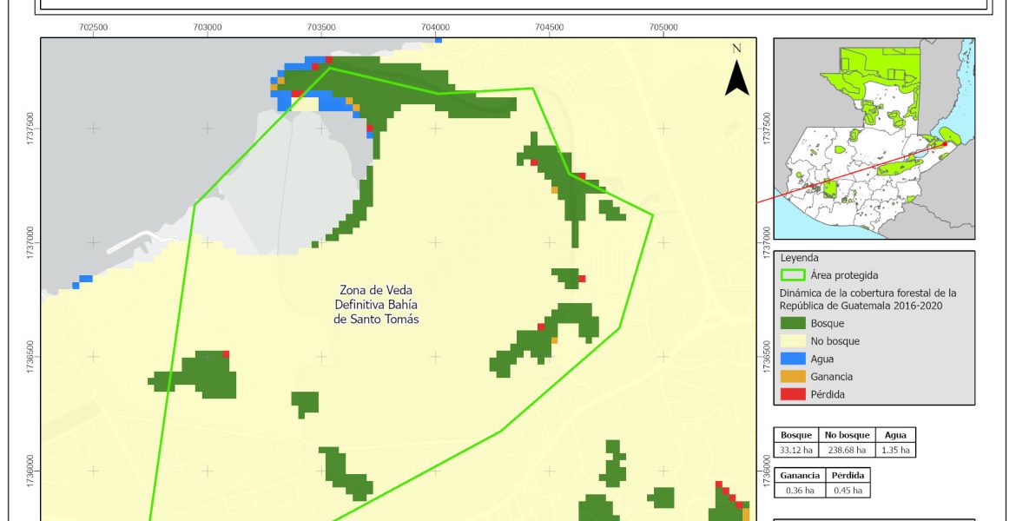Open the Guatemala inset locator map
Screen dimensions: 1016x521
coord(874,139)
